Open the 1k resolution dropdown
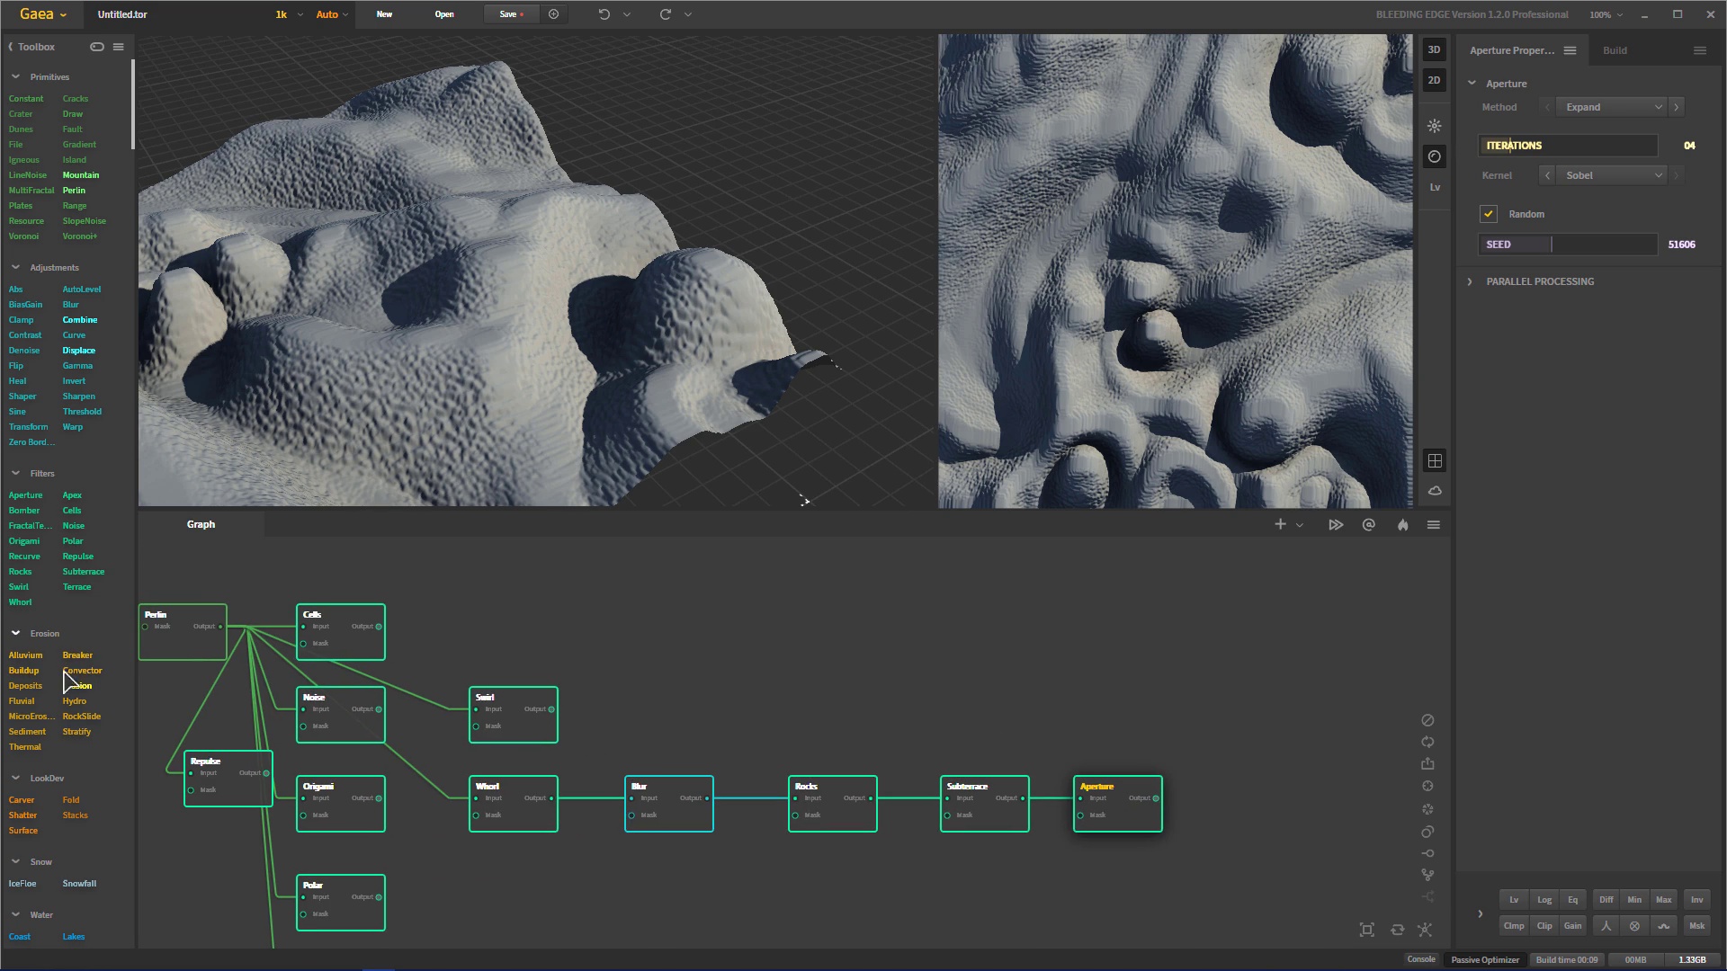Viewport: 1727px width, 971px height. 290,14
